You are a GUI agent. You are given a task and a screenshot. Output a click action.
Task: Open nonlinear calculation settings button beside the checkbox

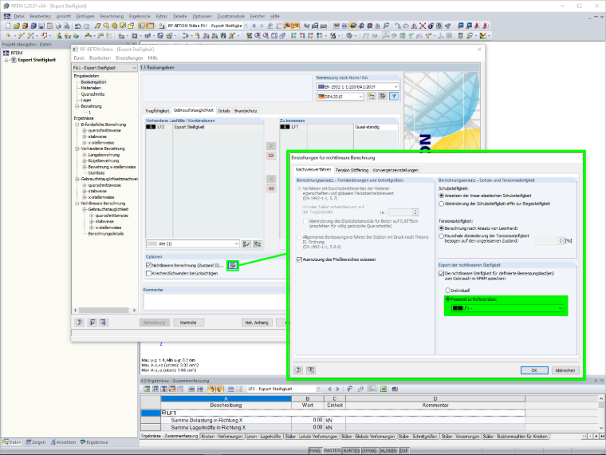point(232,265)
